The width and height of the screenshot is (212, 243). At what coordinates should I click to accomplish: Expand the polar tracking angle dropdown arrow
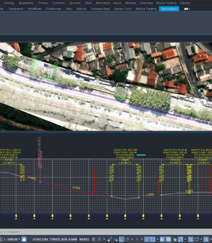[x=132, y=239]
